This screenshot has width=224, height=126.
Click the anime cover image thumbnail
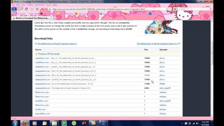tap(161, 27)
